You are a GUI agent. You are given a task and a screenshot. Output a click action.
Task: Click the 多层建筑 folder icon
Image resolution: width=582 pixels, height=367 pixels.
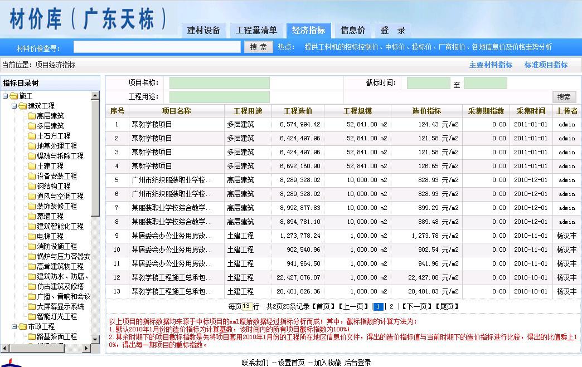click(32, 126)
